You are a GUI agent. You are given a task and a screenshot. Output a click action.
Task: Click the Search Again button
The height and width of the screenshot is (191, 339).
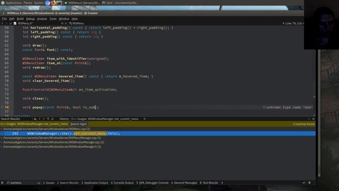[x=79, y=124]
